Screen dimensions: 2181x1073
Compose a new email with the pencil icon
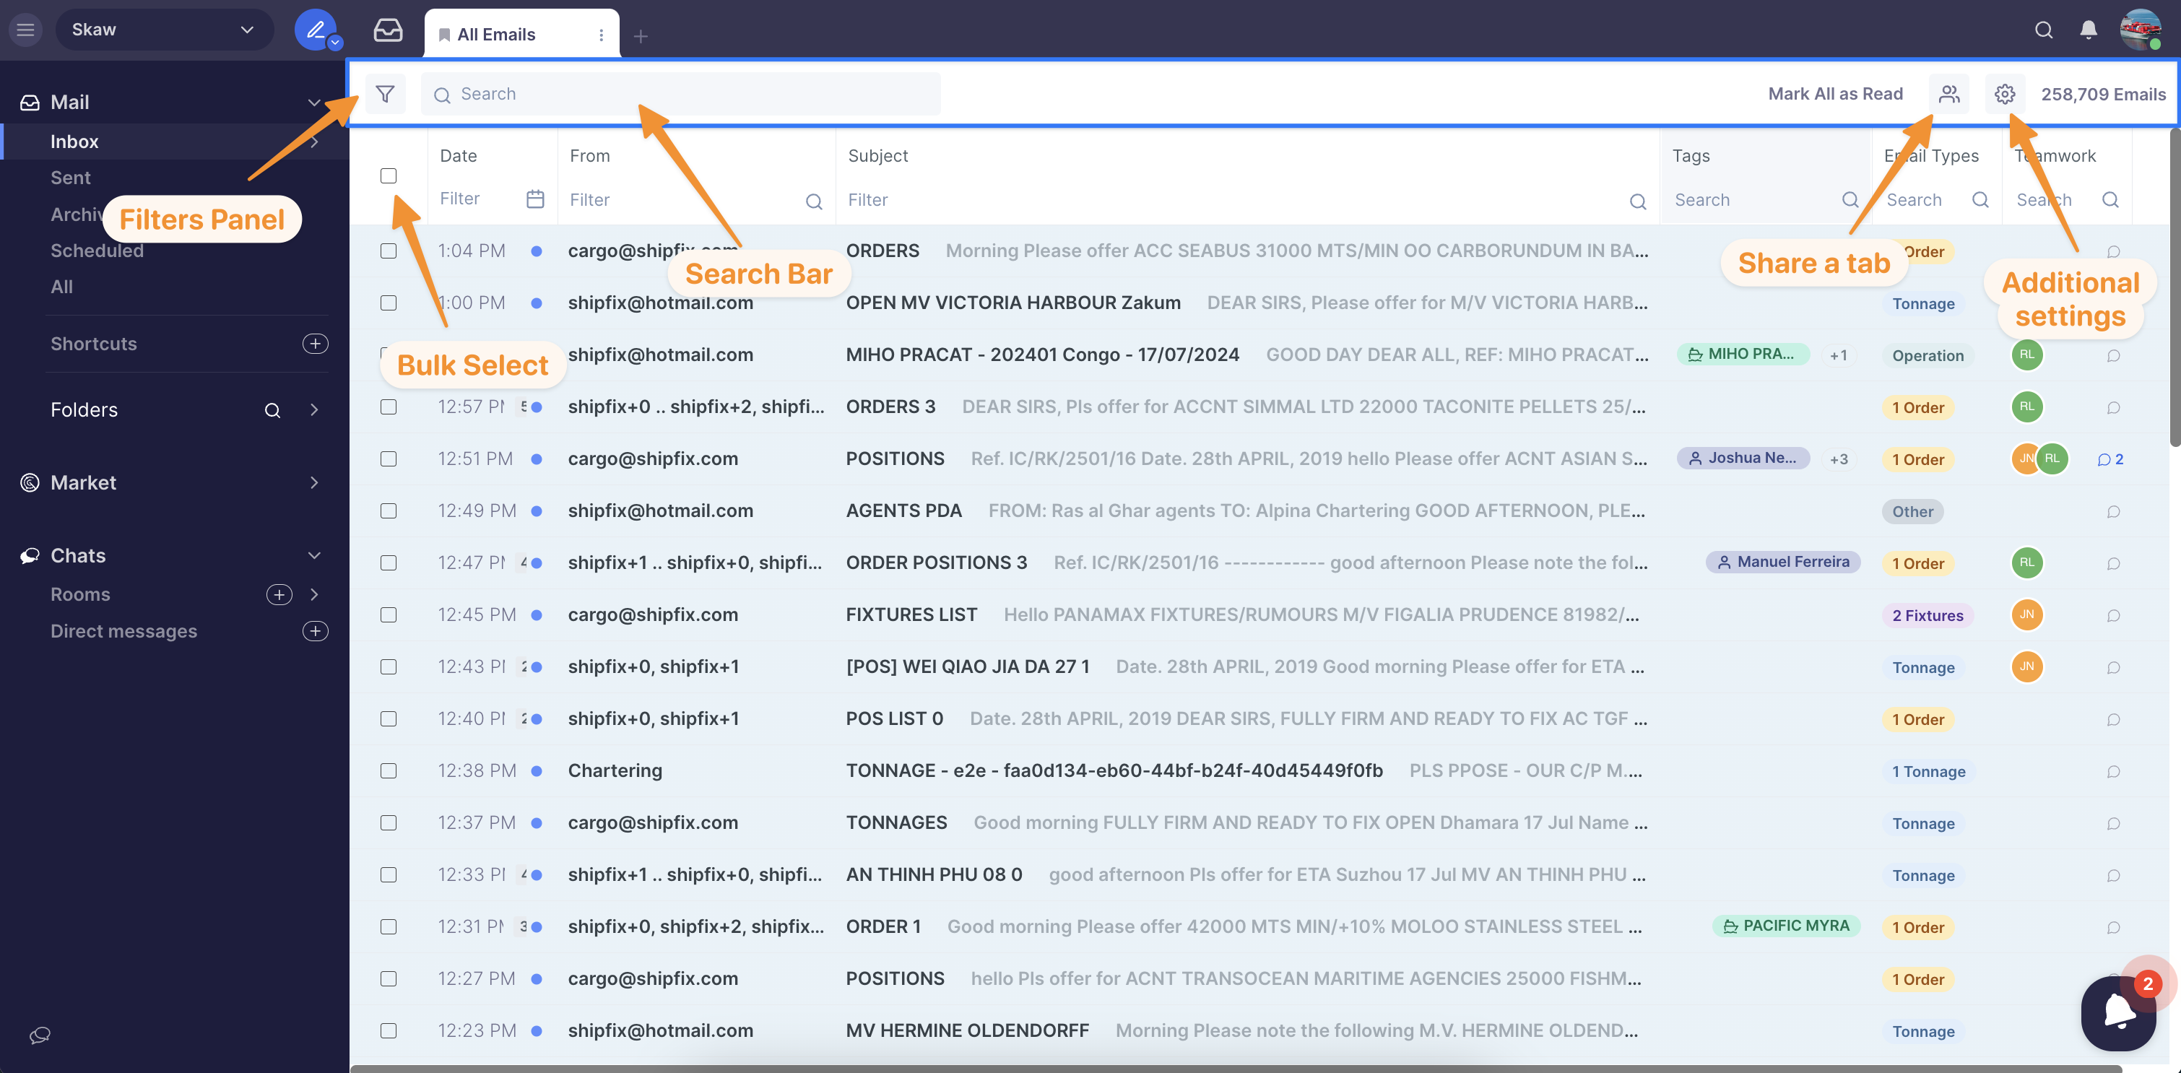point(314,28)
